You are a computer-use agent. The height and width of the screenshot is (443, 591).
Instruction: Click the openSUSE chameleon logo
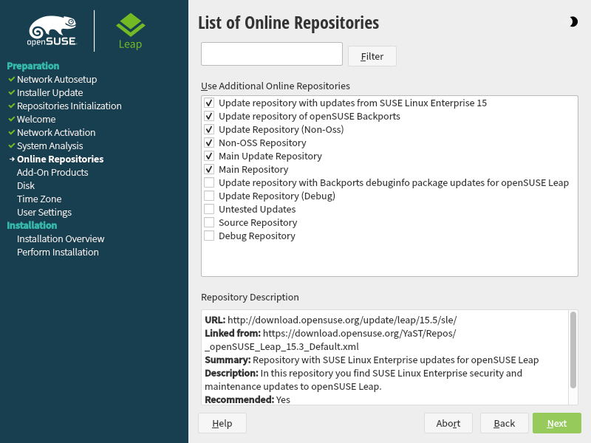pos(52,31)
